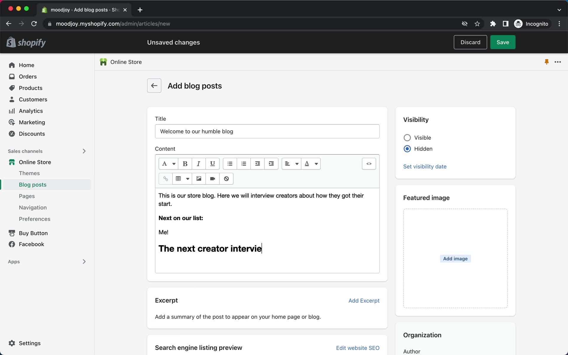Expand the Apps section
Screen dimensions: 568x355
click(x=84, y=262)
